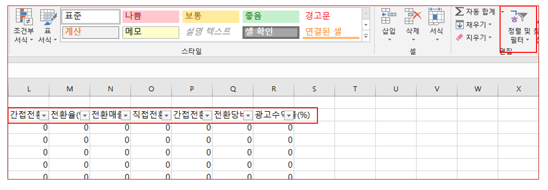
Task: Select column T header
Action: tap(355, 89)
